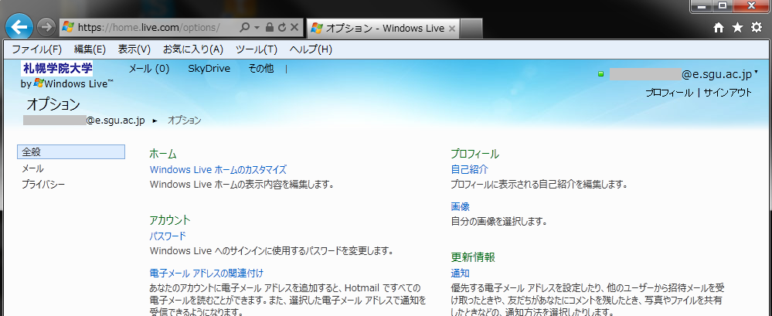The image size is (772, 316).
Task: Open Windows Live ホームのカスタマイズ link
Action: (218, 170)
